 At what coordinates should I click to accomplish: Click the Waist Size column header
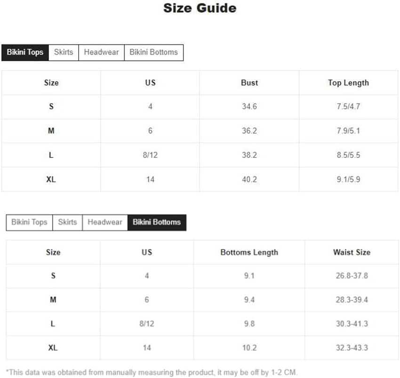352,253
